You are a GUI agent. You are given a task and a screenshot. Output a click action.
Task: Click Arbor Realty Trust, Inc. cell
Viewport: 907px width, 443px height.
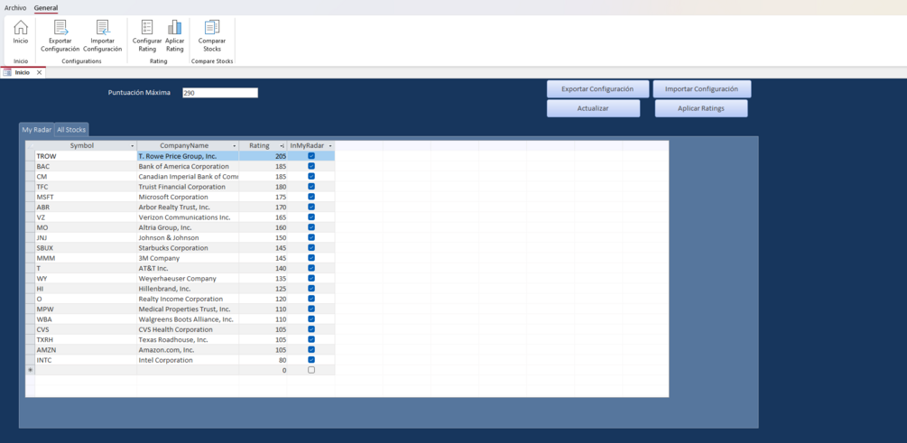click(188, 207)
